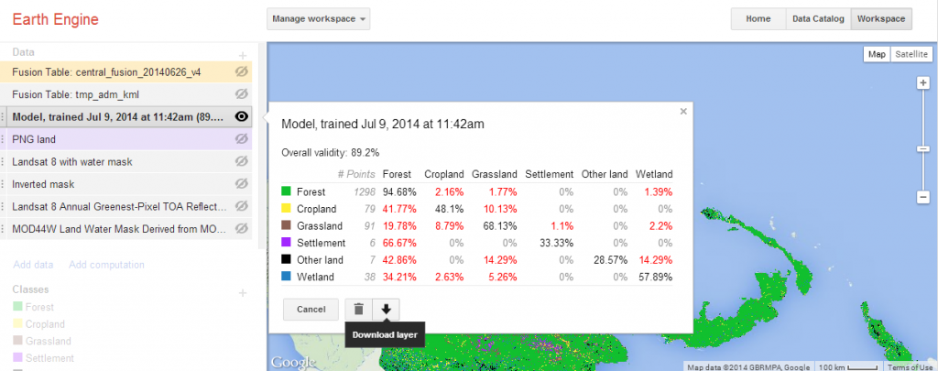Select the Inverted mask layer row
The width and height of the screenshot is (938, 371).
pyautogui.click(x=125, y=184)
